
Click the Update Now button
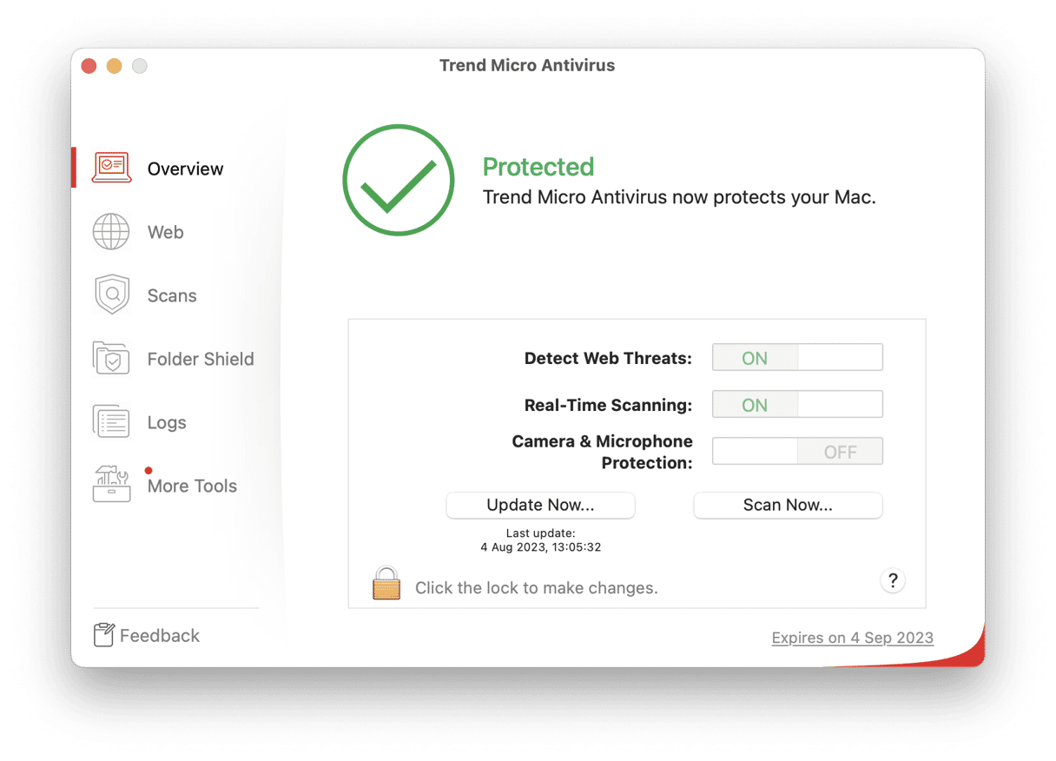[540, 505]
